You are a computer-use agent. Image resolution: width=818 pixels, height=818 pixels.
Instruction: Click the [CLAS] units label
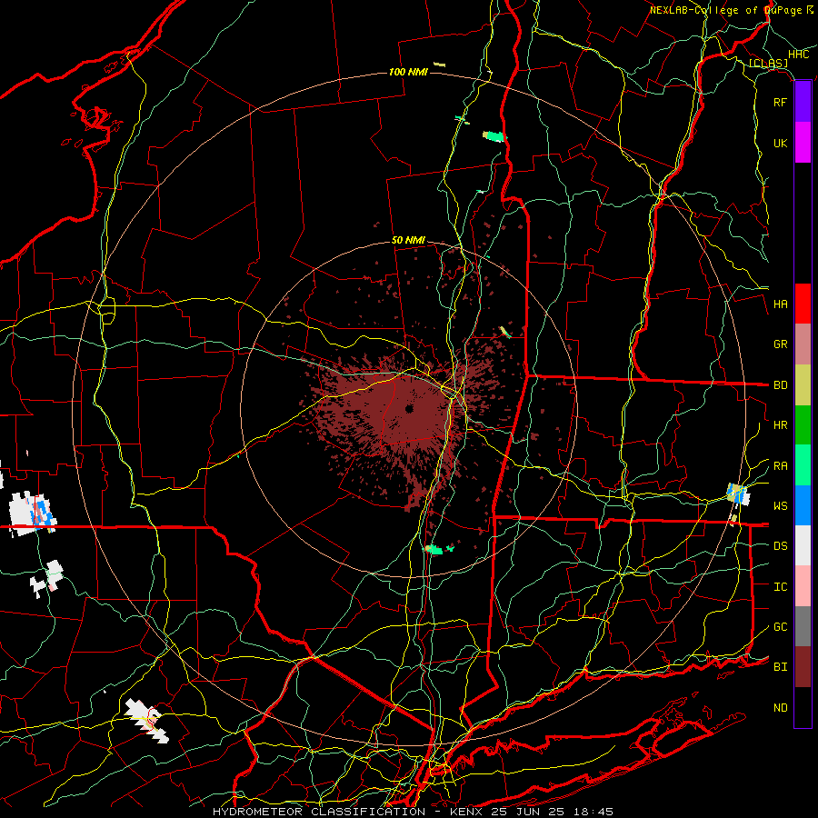(x=768, y=64)
